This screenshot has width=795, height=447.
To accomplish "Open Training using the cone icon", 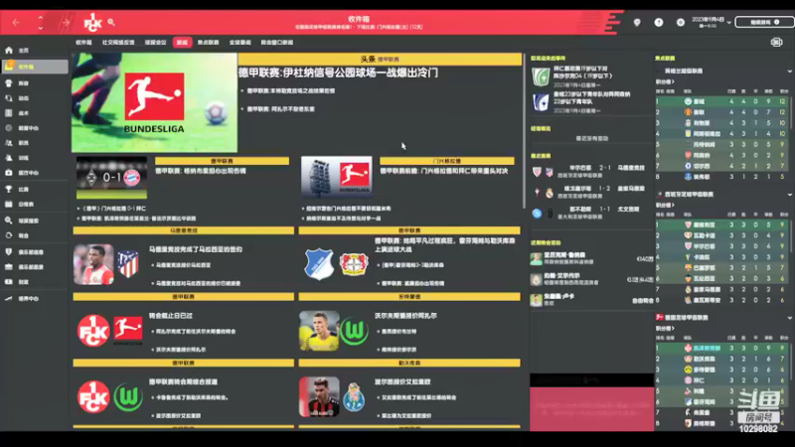I will (9, 158).
